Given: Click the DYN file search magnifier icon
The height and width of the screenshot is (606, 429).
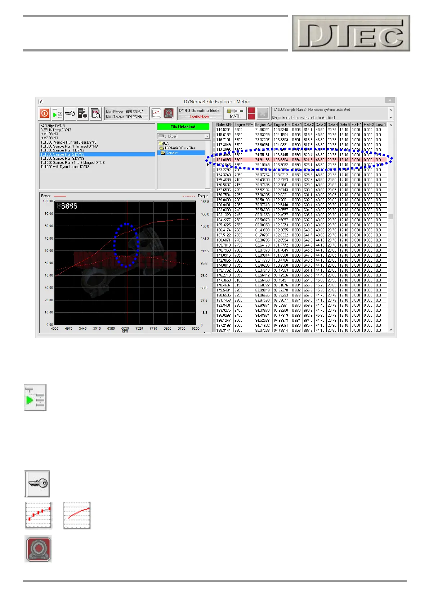Looking at the screenshot, I should click(x=96, y=113).
